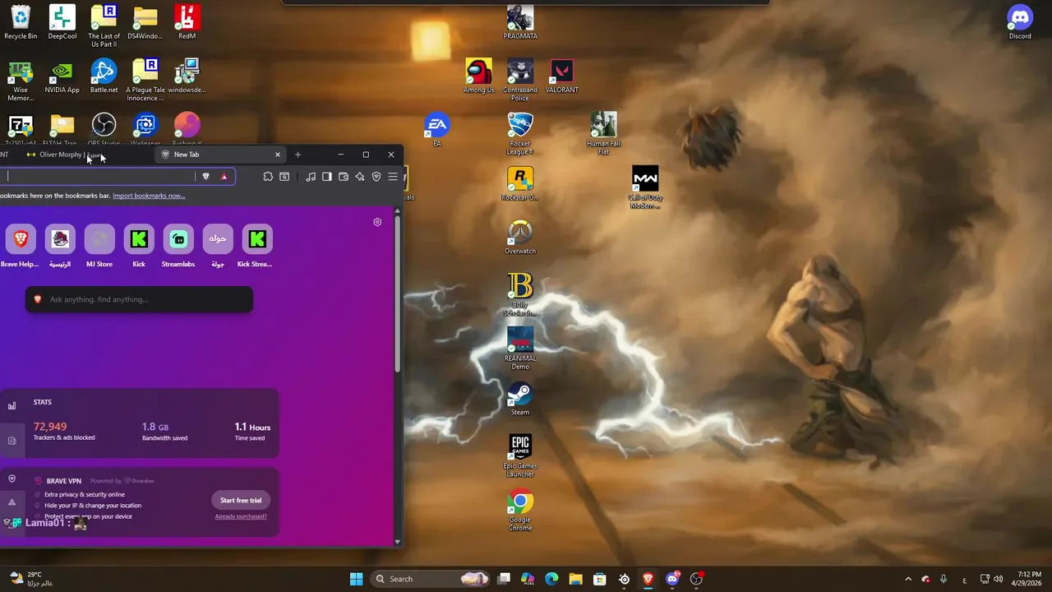Click the Start free trial button

pos(241,500)
